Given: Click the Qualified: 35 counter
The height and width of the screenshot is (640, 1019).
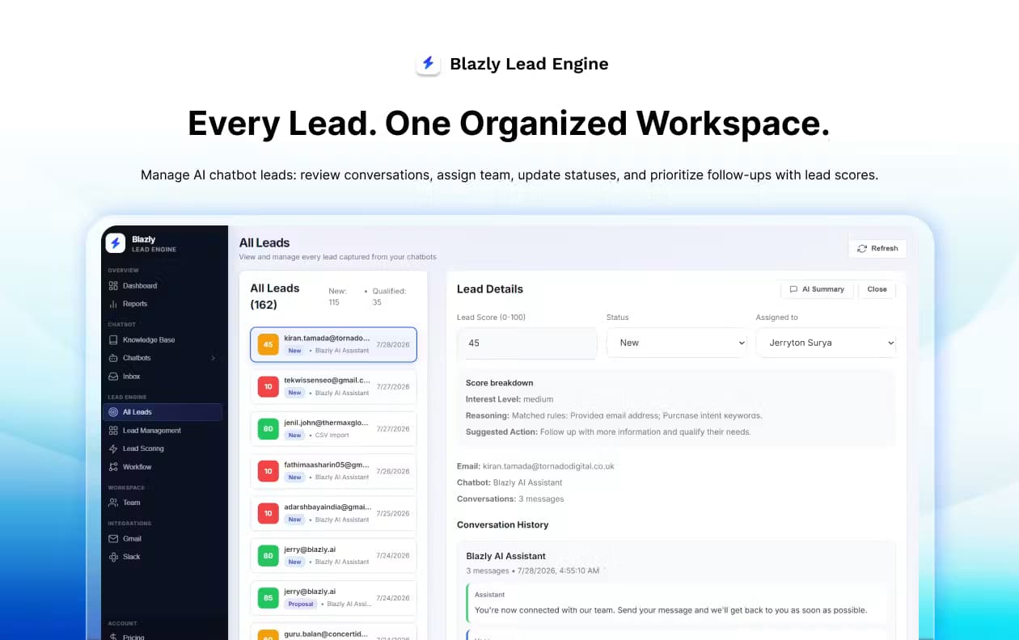Looking at the screenshot, I should 388,297.
